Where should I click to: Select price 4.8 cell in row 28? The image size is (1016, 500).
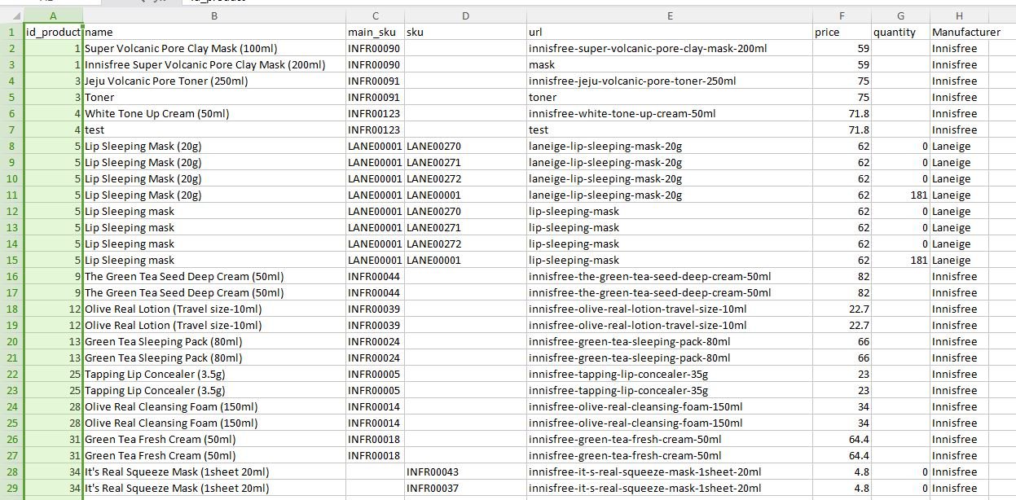click(x=842, y=471)
